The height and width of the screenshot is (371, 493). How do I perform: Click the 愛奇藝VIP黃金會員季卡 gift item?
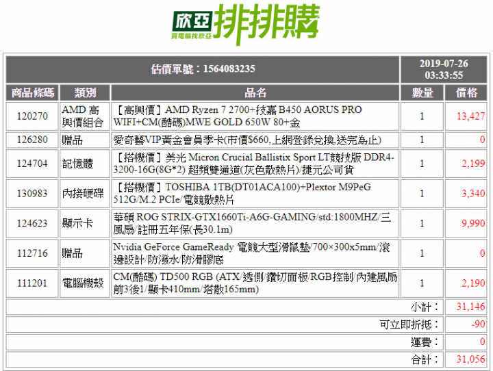tap(247, 140)
